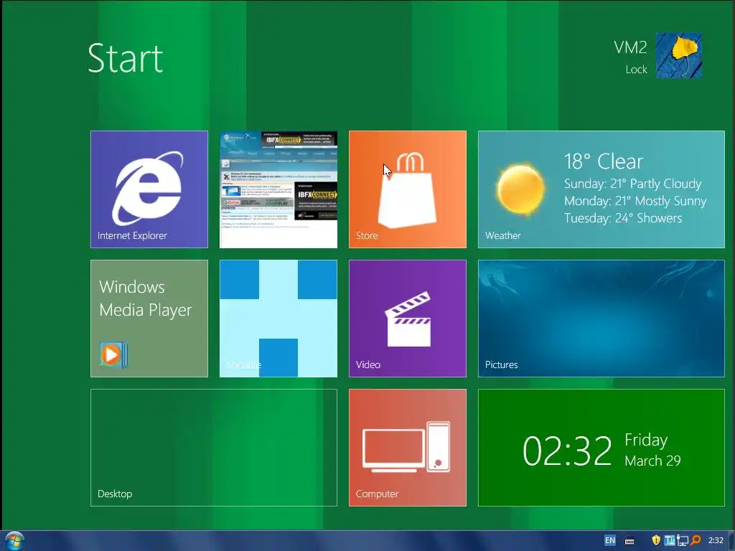Open the 02:32 clock tile
Image resolution: width=735 pixels, height=551 pixels.
coord(601,448)
